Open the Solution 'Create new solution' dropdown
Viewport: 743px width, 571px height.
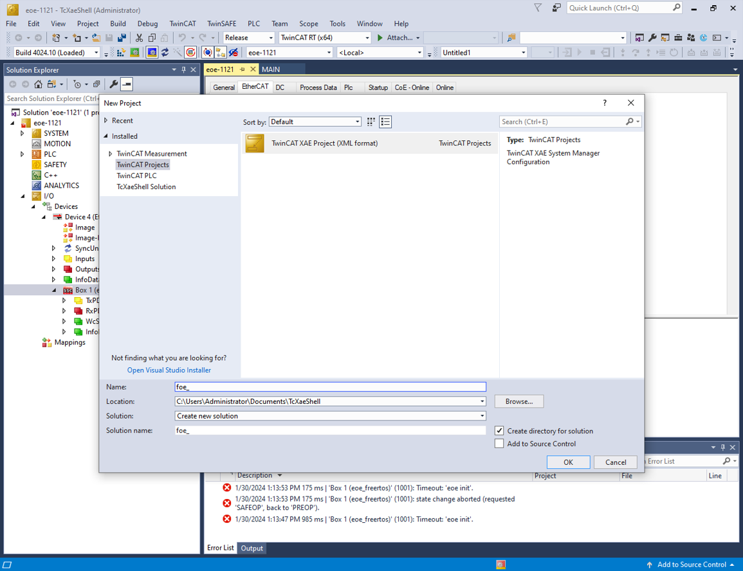pos(330,416)
